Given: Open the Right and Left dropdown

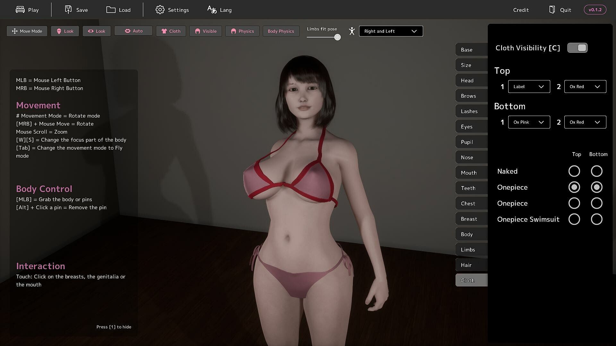Looking at the screenshot, I should [390, 31].
